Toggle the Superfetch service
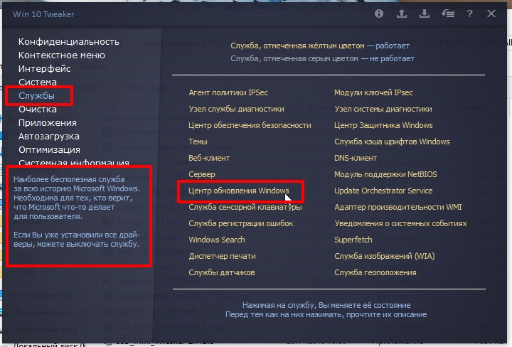Viewport: 512px width, 347px height. 353,240
